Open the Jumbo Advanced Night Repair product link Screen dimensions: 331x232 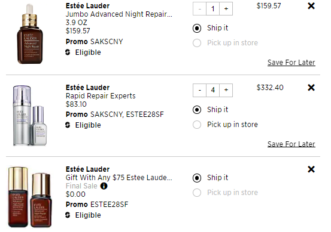[119, 14]
